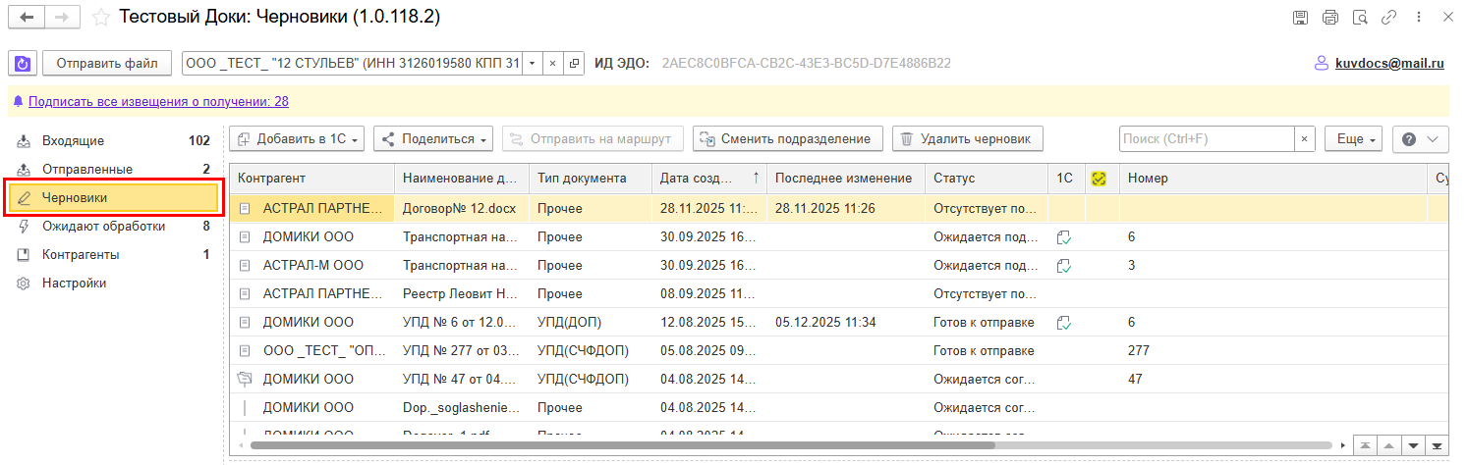
Task: Click the purple refresh icon button
Action: (22, 64)
